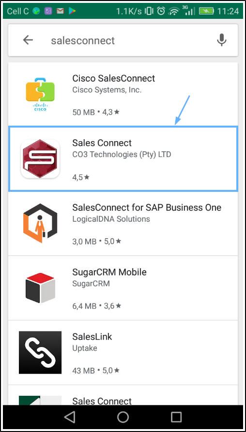246x432 pixels.
Task: Tap the Gmail notification icon in status bar
Action: tap(60, 11)
